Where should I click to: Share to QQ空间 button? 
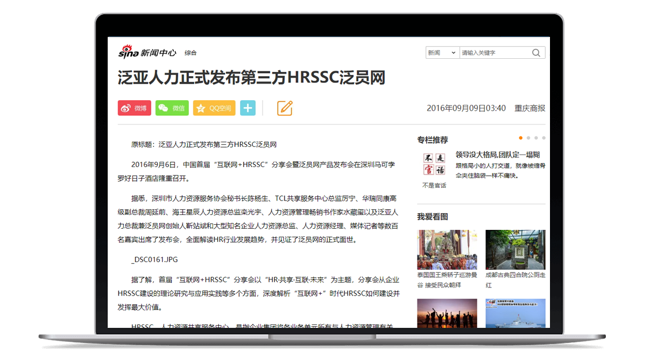point(214,108)
